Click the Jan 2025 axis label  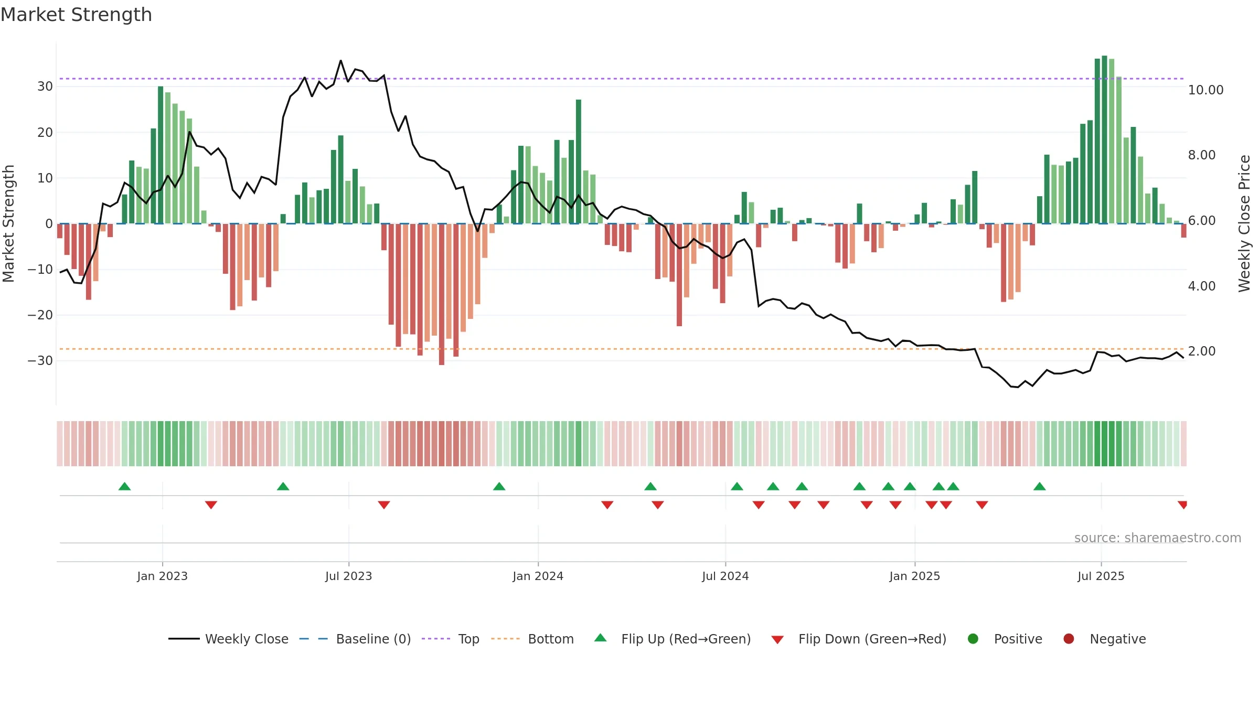915,576
